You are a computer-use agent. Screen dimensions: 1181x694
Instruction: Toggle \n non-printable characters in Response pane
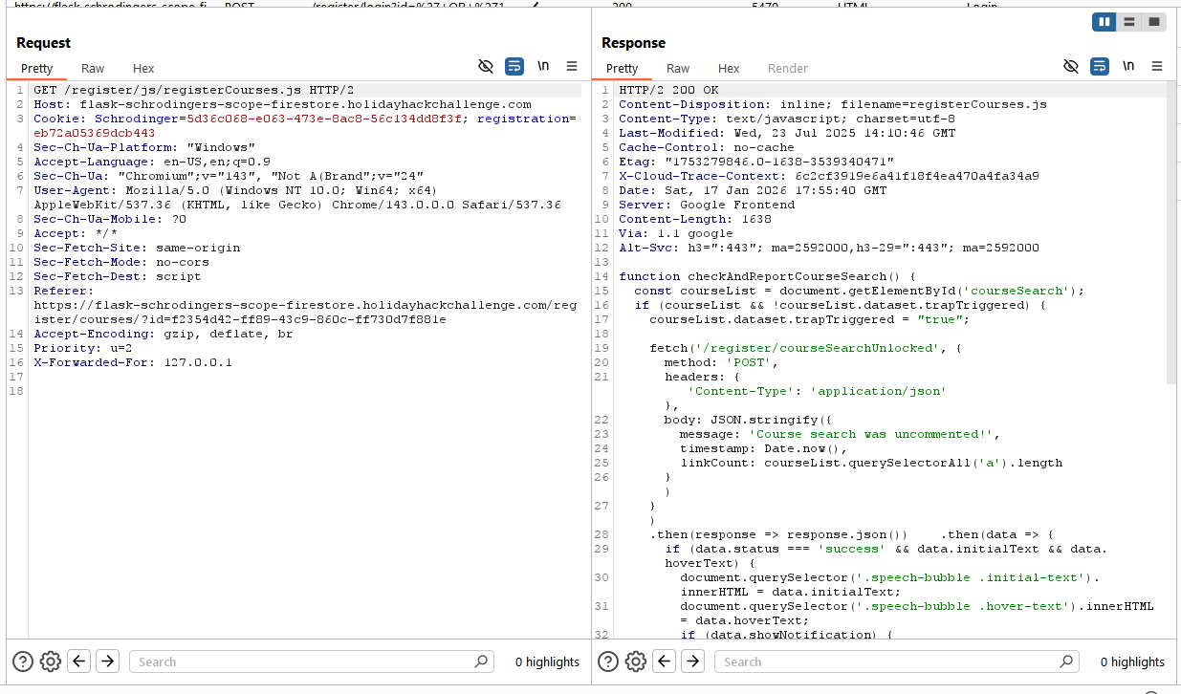1128,66
